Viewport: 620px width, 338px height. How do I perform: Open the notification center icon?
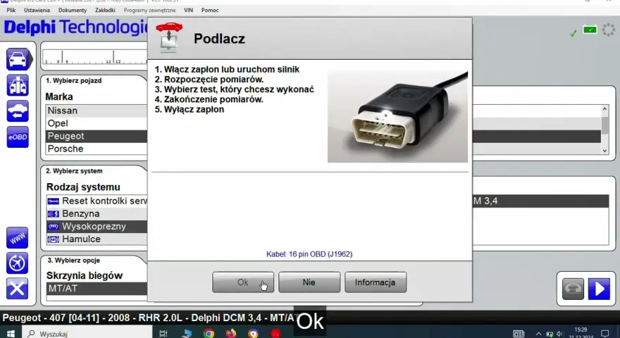point(605,334)
